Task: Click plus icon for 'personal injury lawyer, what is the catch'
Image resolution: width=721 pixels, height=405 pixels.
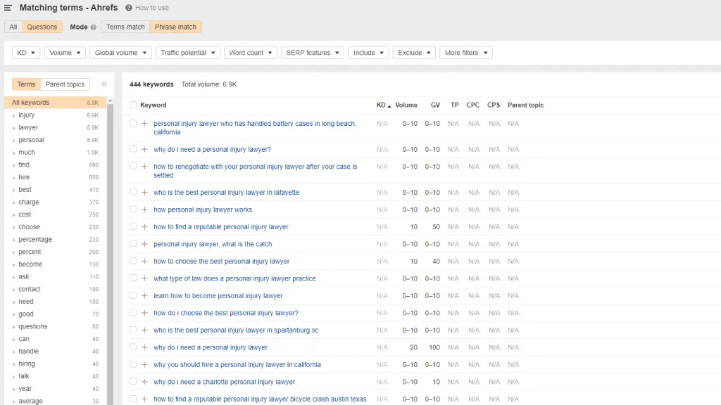Action: [x=144, y=244]
